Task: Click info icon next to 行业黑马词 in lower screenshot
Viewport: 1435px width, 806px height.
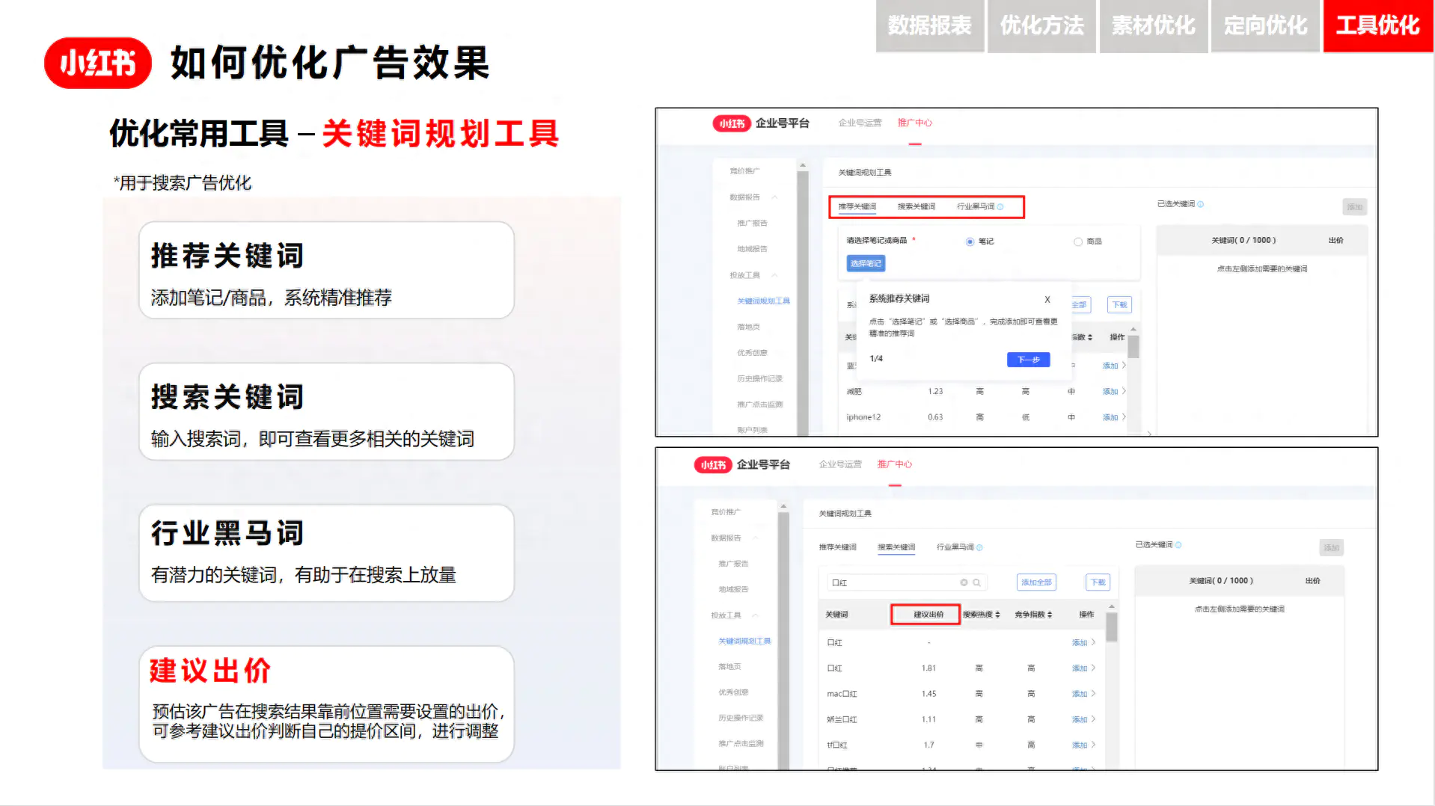Action: (979, 548)
